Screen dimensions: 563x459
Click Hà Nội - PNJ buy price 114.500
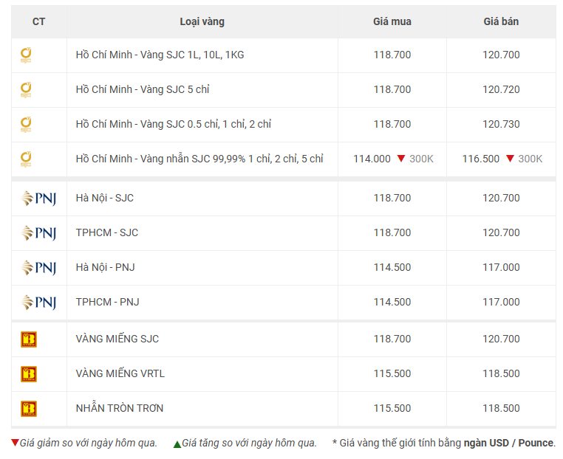392,268
